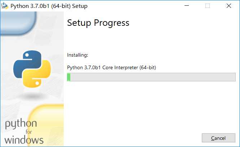Minimize the Python Setup window
This screenshot has width=240, height=147.
[x=187, y=6]
